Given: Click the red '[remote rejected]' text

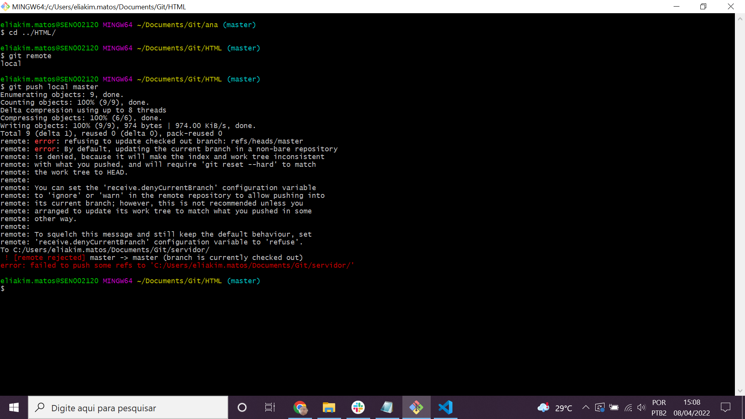Looking at the screenshot, I should 49,258.
